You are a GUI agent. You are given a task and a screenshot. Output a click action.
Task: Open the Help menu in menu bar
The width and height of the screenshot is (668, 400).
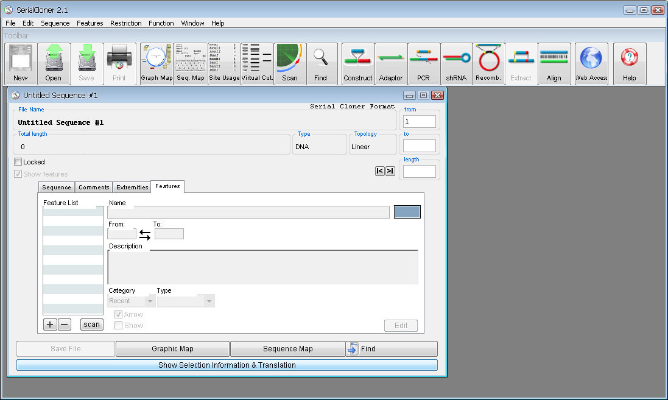click(x=218, y=23)
